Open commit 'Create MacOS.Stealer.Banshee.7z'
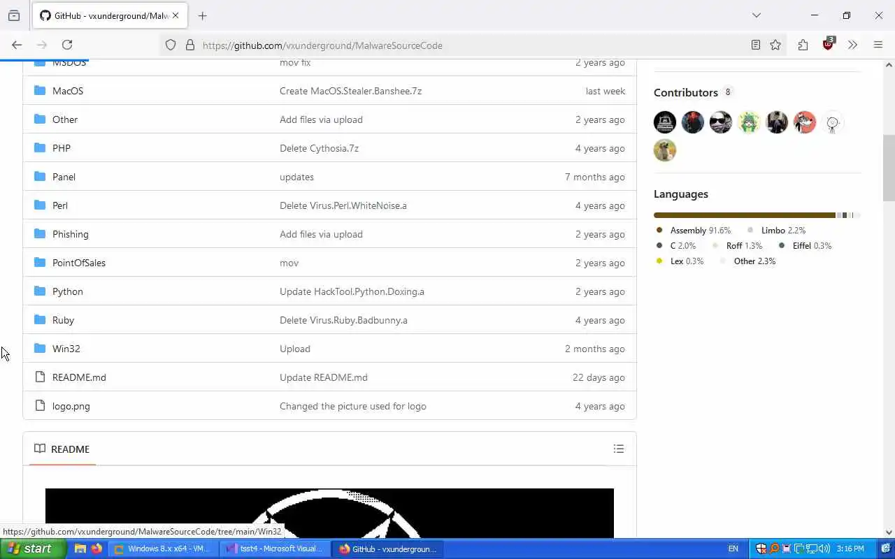Viewport: 895px width, 559px height. [350, 91]
